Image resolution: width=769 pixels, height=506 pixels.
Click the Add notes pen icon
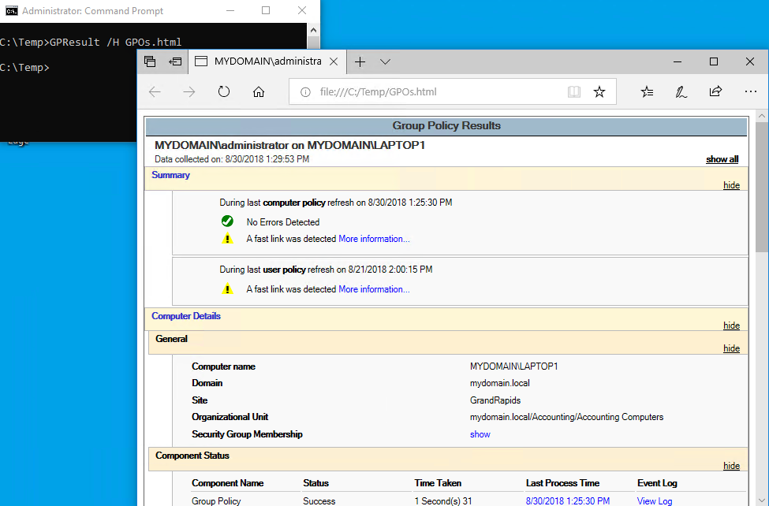681,92
